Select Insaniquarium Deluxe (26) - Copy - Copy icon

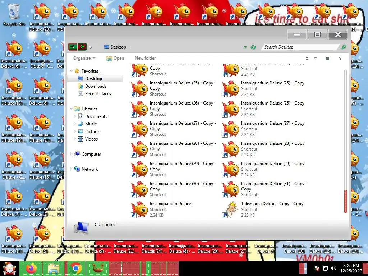(139, 109)
